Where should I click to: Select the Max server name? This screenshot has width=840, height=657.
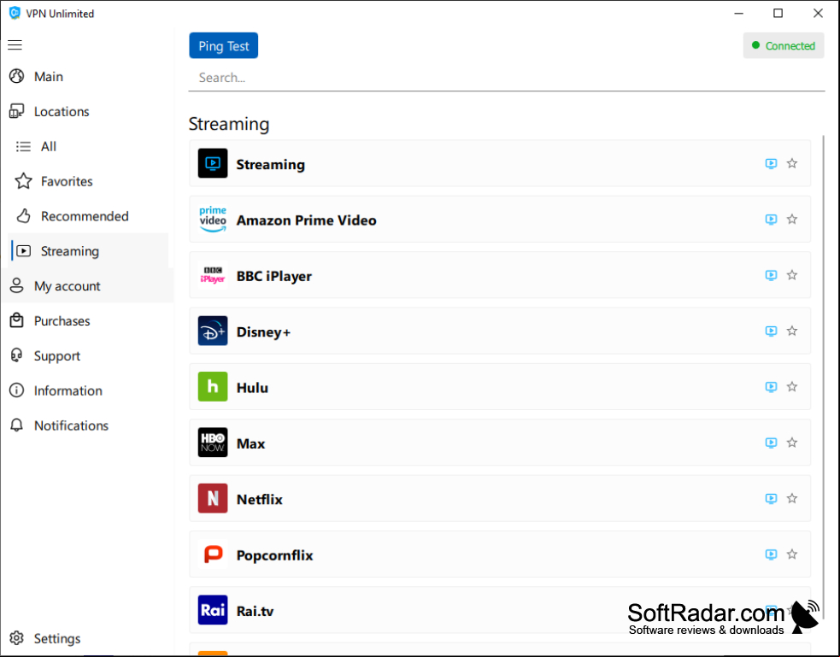[250, 443]
